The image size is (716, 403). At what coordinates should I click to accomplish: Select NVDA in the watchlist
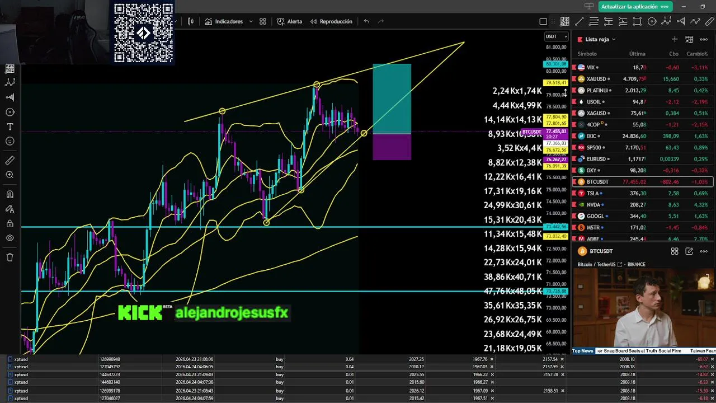coord(643,205)
